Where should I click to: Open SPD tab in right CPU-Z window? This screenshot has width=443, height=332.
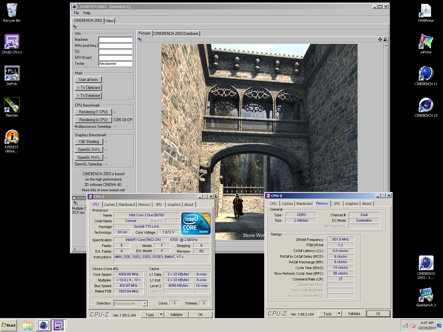tap(337, 204)
